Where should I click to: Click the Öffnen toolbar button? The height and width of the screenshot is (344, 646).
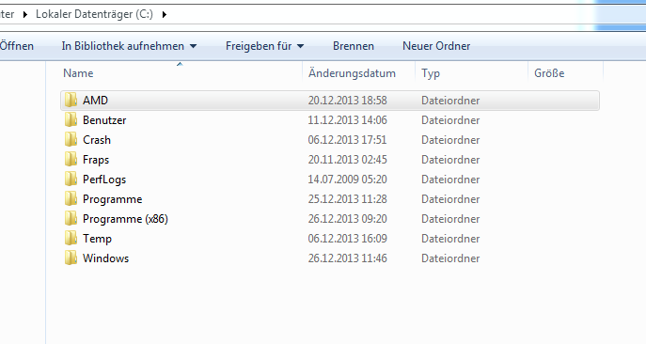[17, 46]
